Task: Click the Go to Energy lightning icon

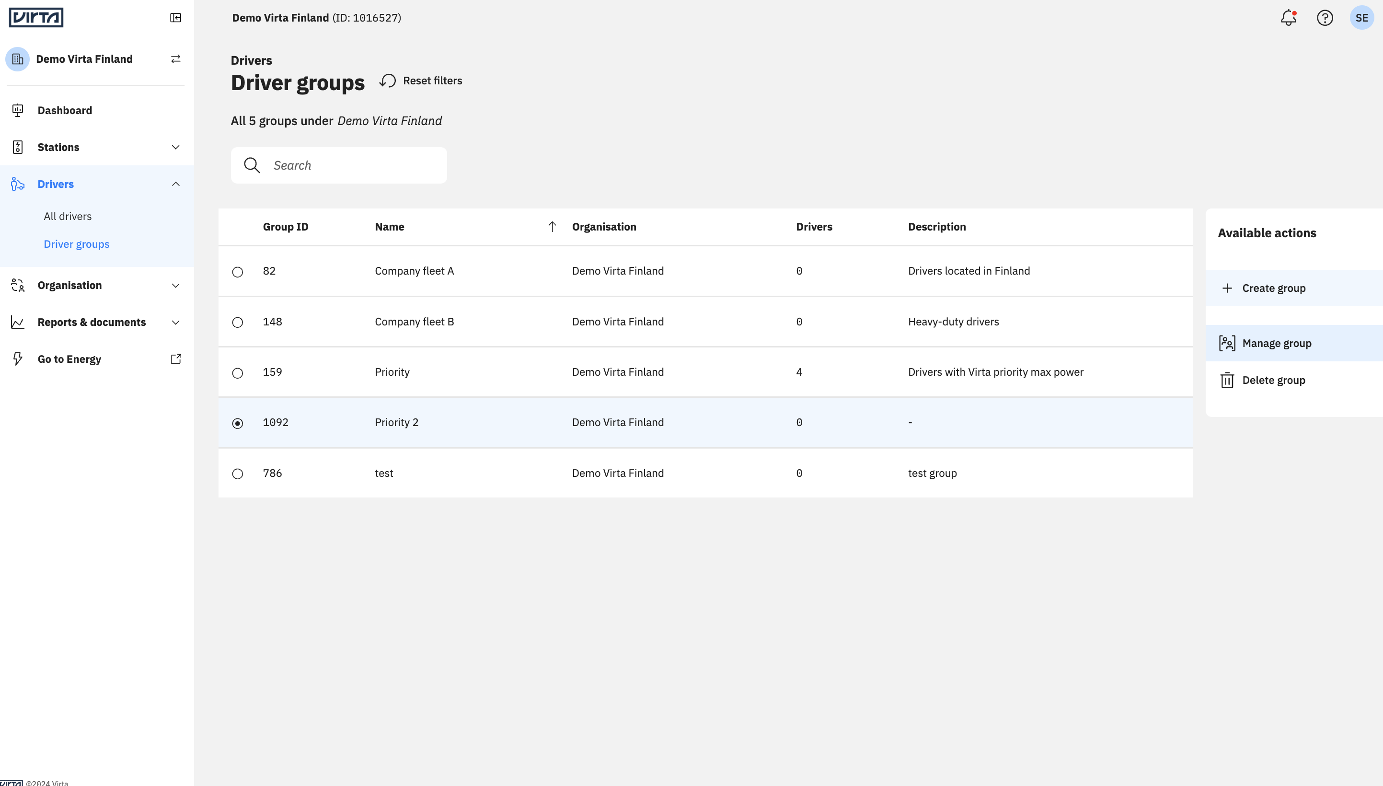Action: click(18, 359)
